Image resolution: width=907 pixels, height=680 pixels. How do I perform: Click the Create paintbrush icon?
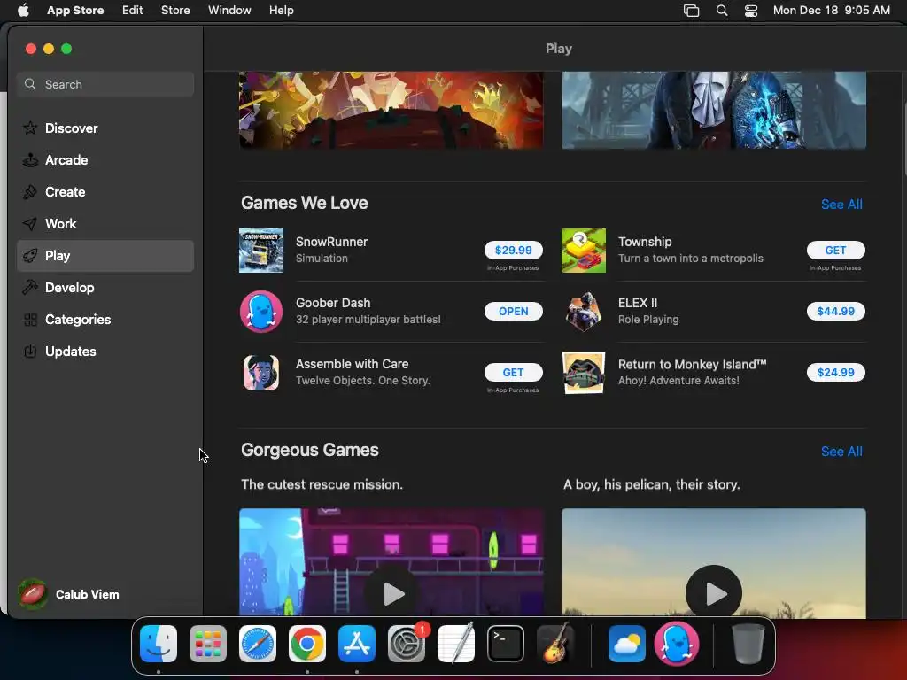tap(30, 192)
